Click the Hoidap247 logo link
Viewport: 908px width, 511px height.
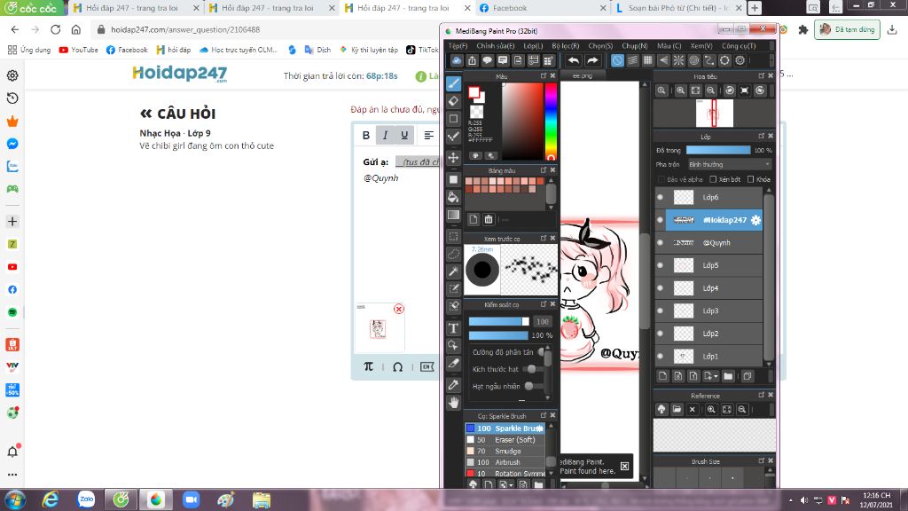pos(179,75)
